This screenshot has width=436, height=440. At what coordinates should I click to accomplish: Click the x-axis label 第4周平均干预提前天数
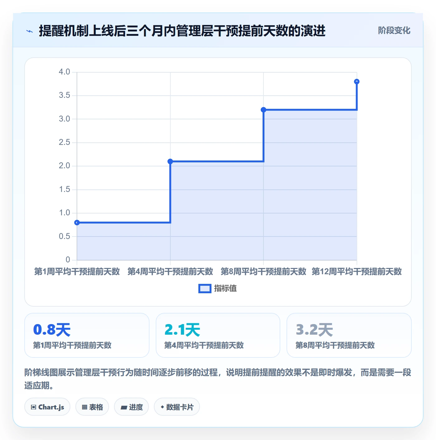tap(170, 272)
